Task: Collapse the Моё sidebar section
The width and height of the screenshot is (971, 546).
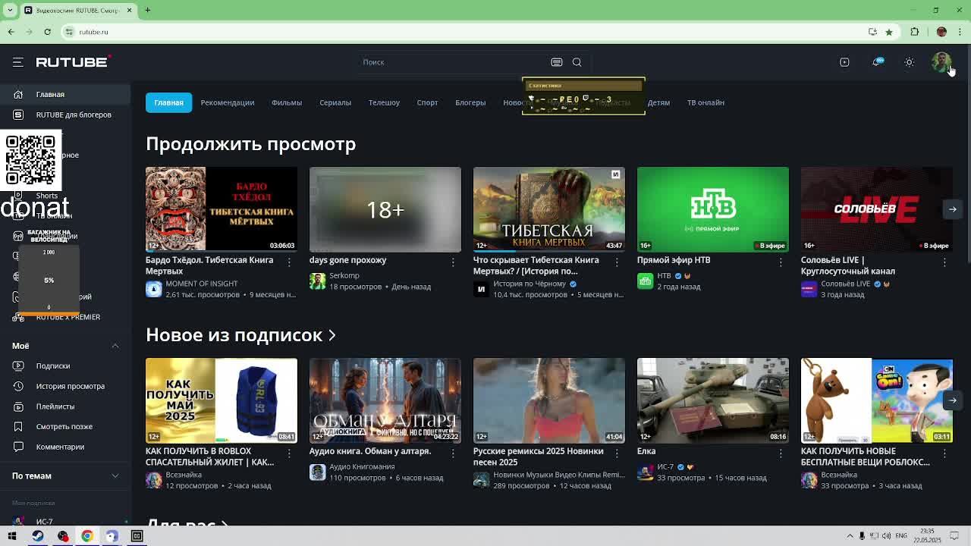Action: point(115,346)
